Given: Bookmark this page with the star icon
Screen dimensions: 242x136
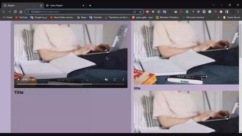Looking at the screenshot, I should 140,12.
